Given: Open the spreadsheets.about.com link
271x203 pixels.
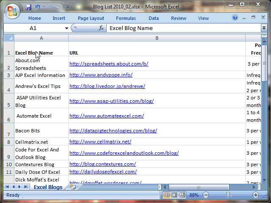Looking at the screenshot, I should tap(108, 64).
